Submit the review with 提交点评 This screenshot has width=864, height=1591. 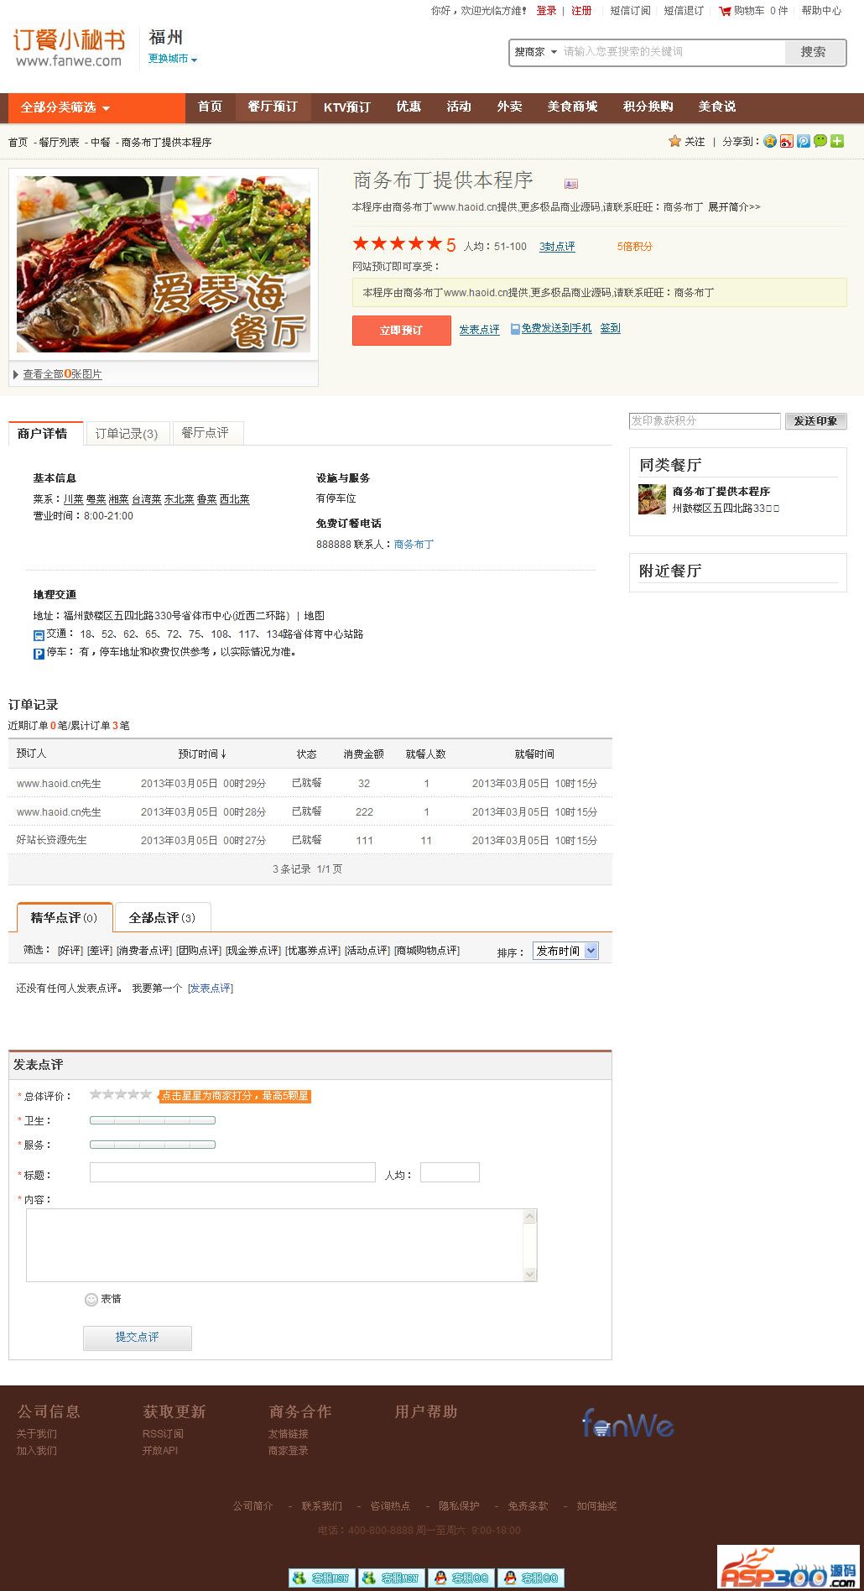pos(138,1338)
